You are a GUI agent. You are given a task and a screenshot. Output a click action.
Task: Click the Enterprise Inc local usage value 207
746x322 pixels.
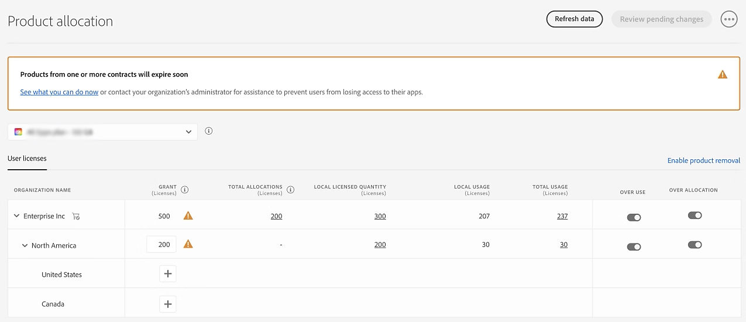point(484,216)
